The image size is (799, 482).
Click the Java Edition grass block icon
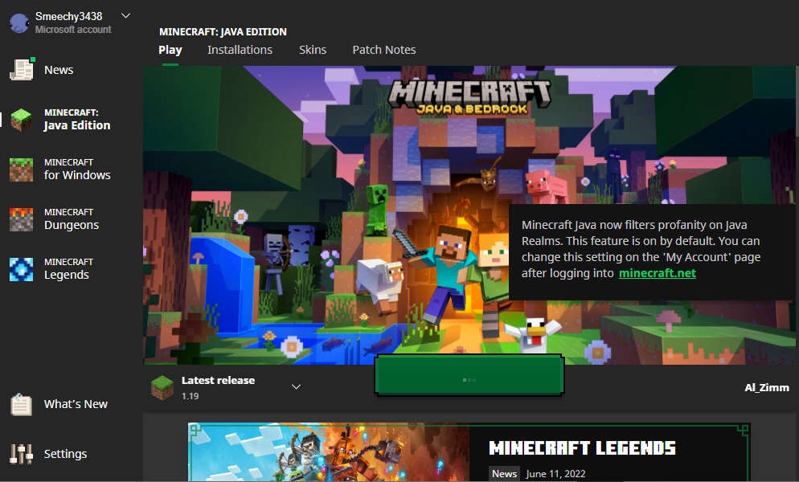(x=22, y=119)
